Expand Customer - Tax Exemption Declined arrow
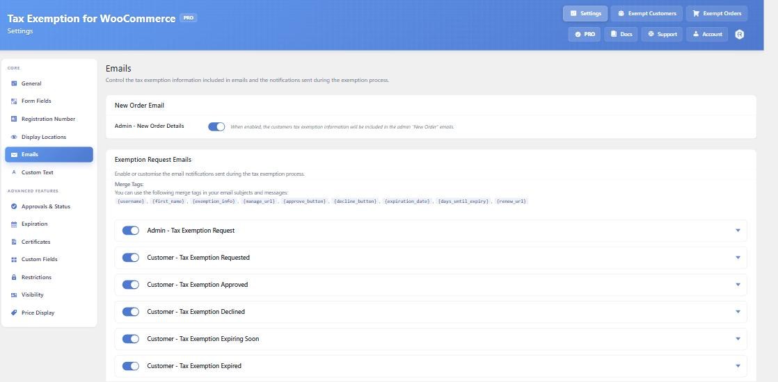The height and width of the screenshot is (382, 778). [738, 312]
